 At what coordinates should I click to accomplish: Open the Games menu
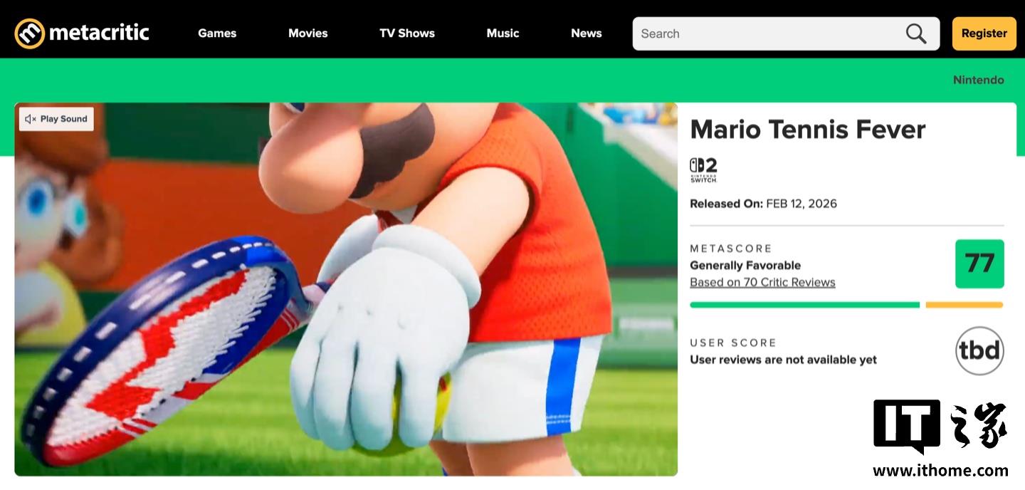click(x=217, y=33)
